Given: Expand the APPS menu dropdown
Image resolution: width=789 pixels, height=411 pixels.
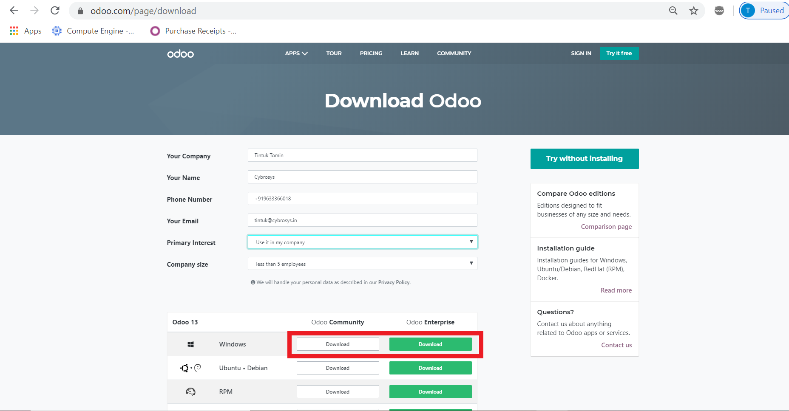Looking at the screenshot, I should click(x=296, y=53).
